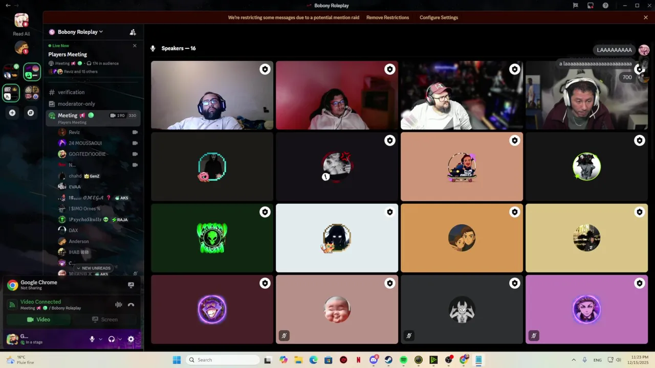Select the white-headset speaker's video thumbnail

tap(586, 96)
